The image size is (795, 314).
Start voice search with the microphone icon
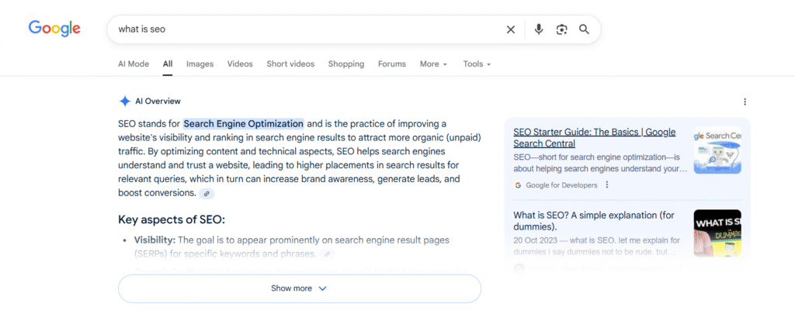coord(539,29)
